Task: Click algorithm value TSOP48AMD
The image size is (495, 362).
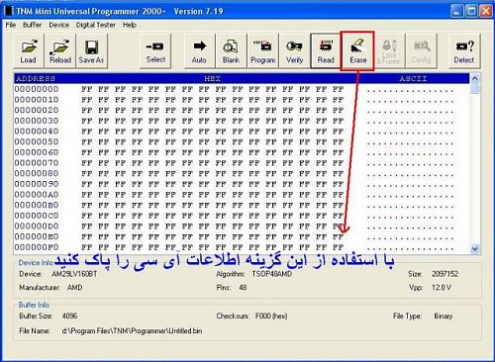Action: click(272, 274)
